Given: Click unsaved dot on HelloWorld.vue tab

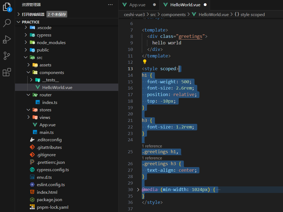Looking at the screenshot, I should coord(205,5).
